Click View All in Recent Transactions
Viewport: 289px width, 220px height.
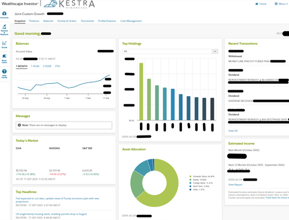pos(233,131)
